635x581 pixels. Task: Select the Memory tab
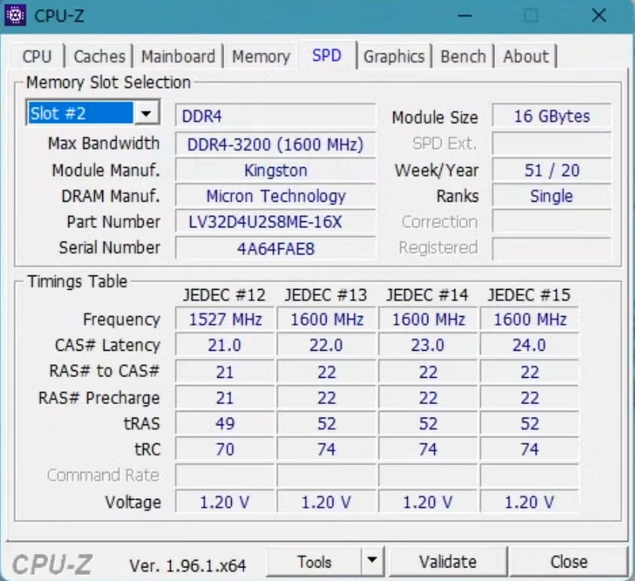[261, 56]
